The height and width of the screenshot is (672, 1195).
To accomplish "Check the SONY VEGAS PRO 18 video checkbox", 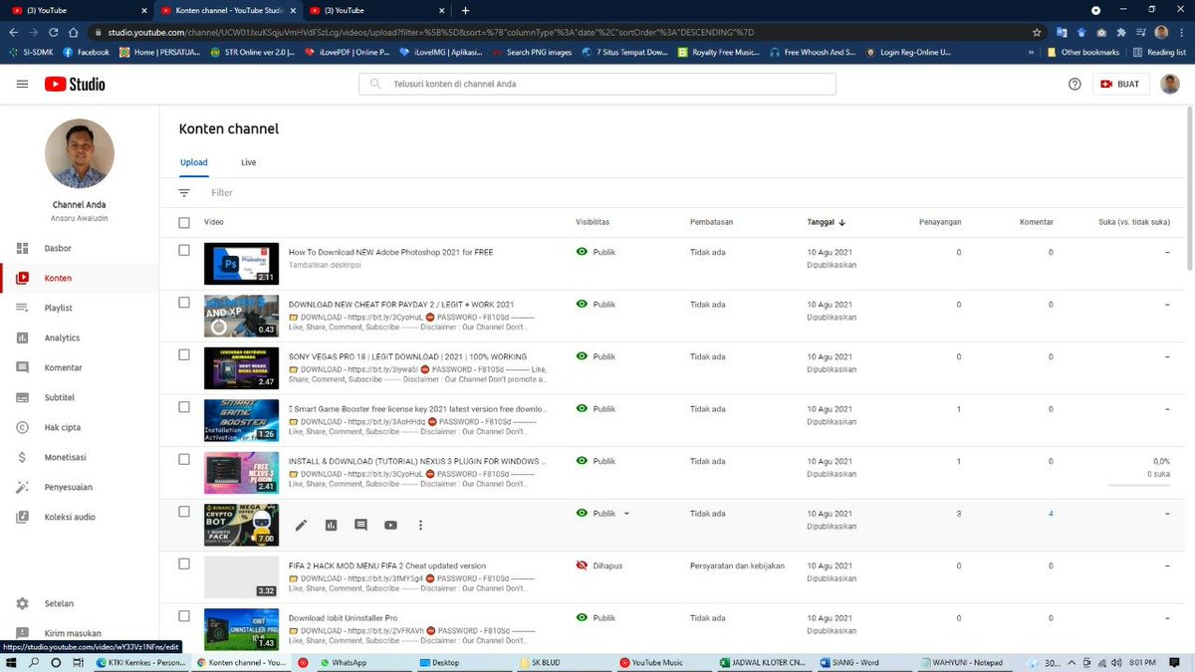I will (184, 354).
